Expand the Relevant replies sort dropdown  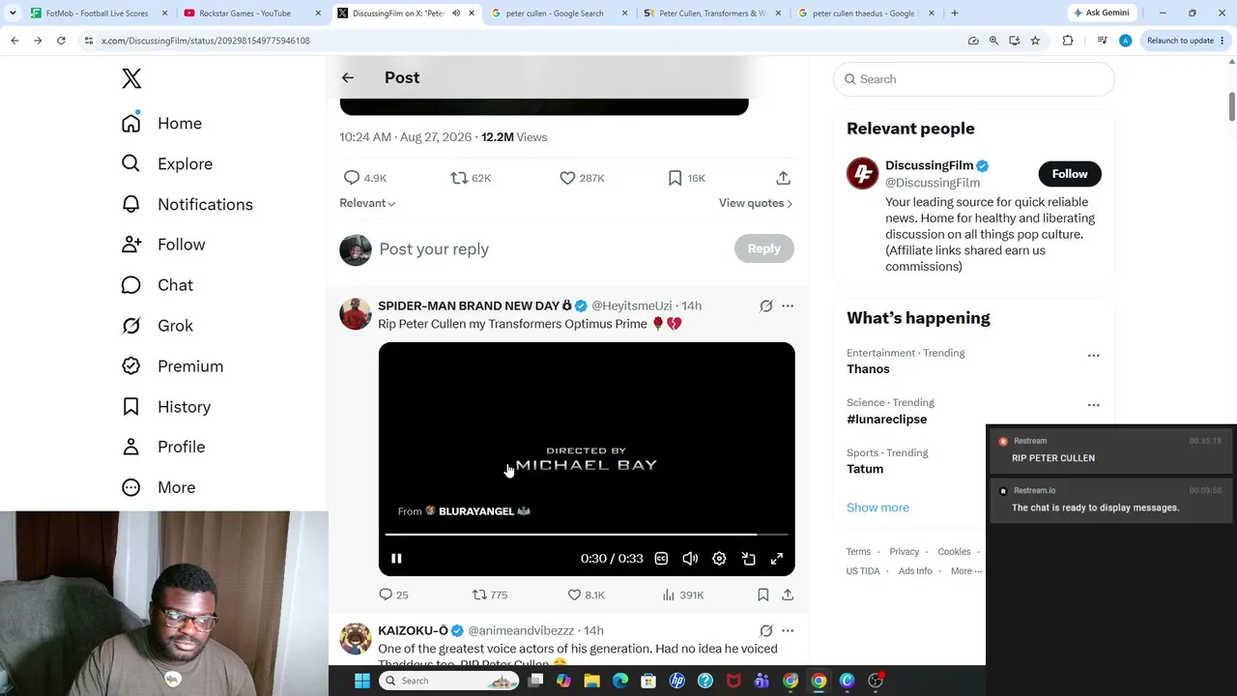click(367, 203)
